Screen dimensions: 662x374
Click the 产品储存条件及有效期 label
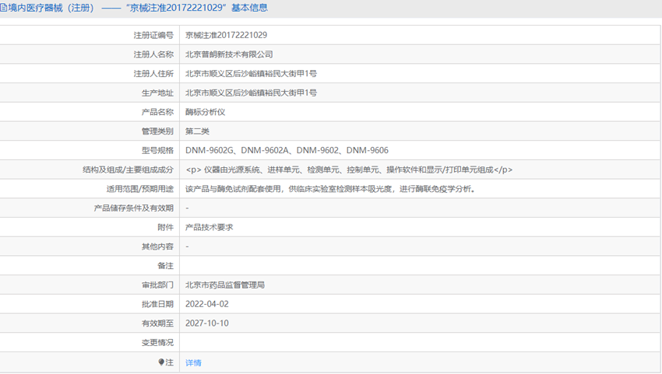[x=134, y=208]
